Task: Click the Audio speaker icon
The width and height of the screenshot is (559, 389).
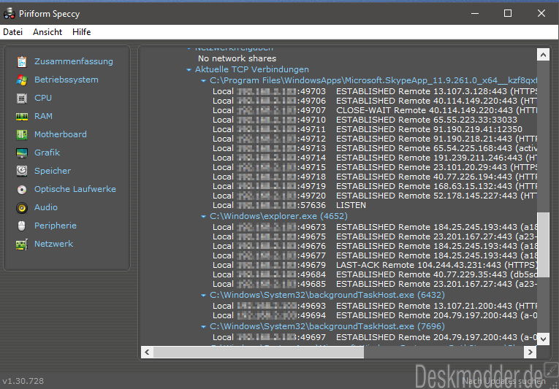Action: [22, 208]
